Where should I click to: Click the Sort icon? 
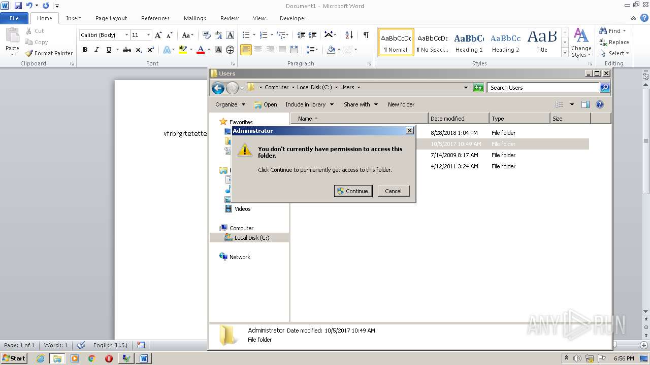(x=349, y=35)
